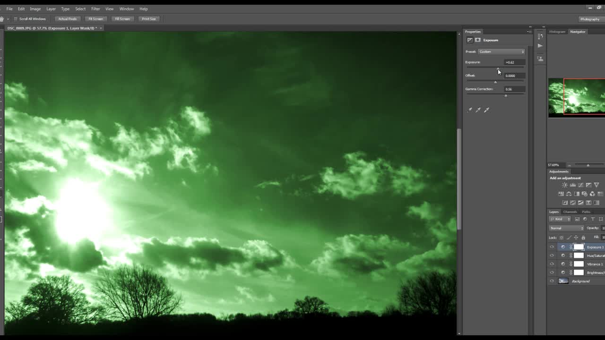This screenshot has height=340, width=605.
Task: Toggle lock all padlock icon
Action: point(583,238)
